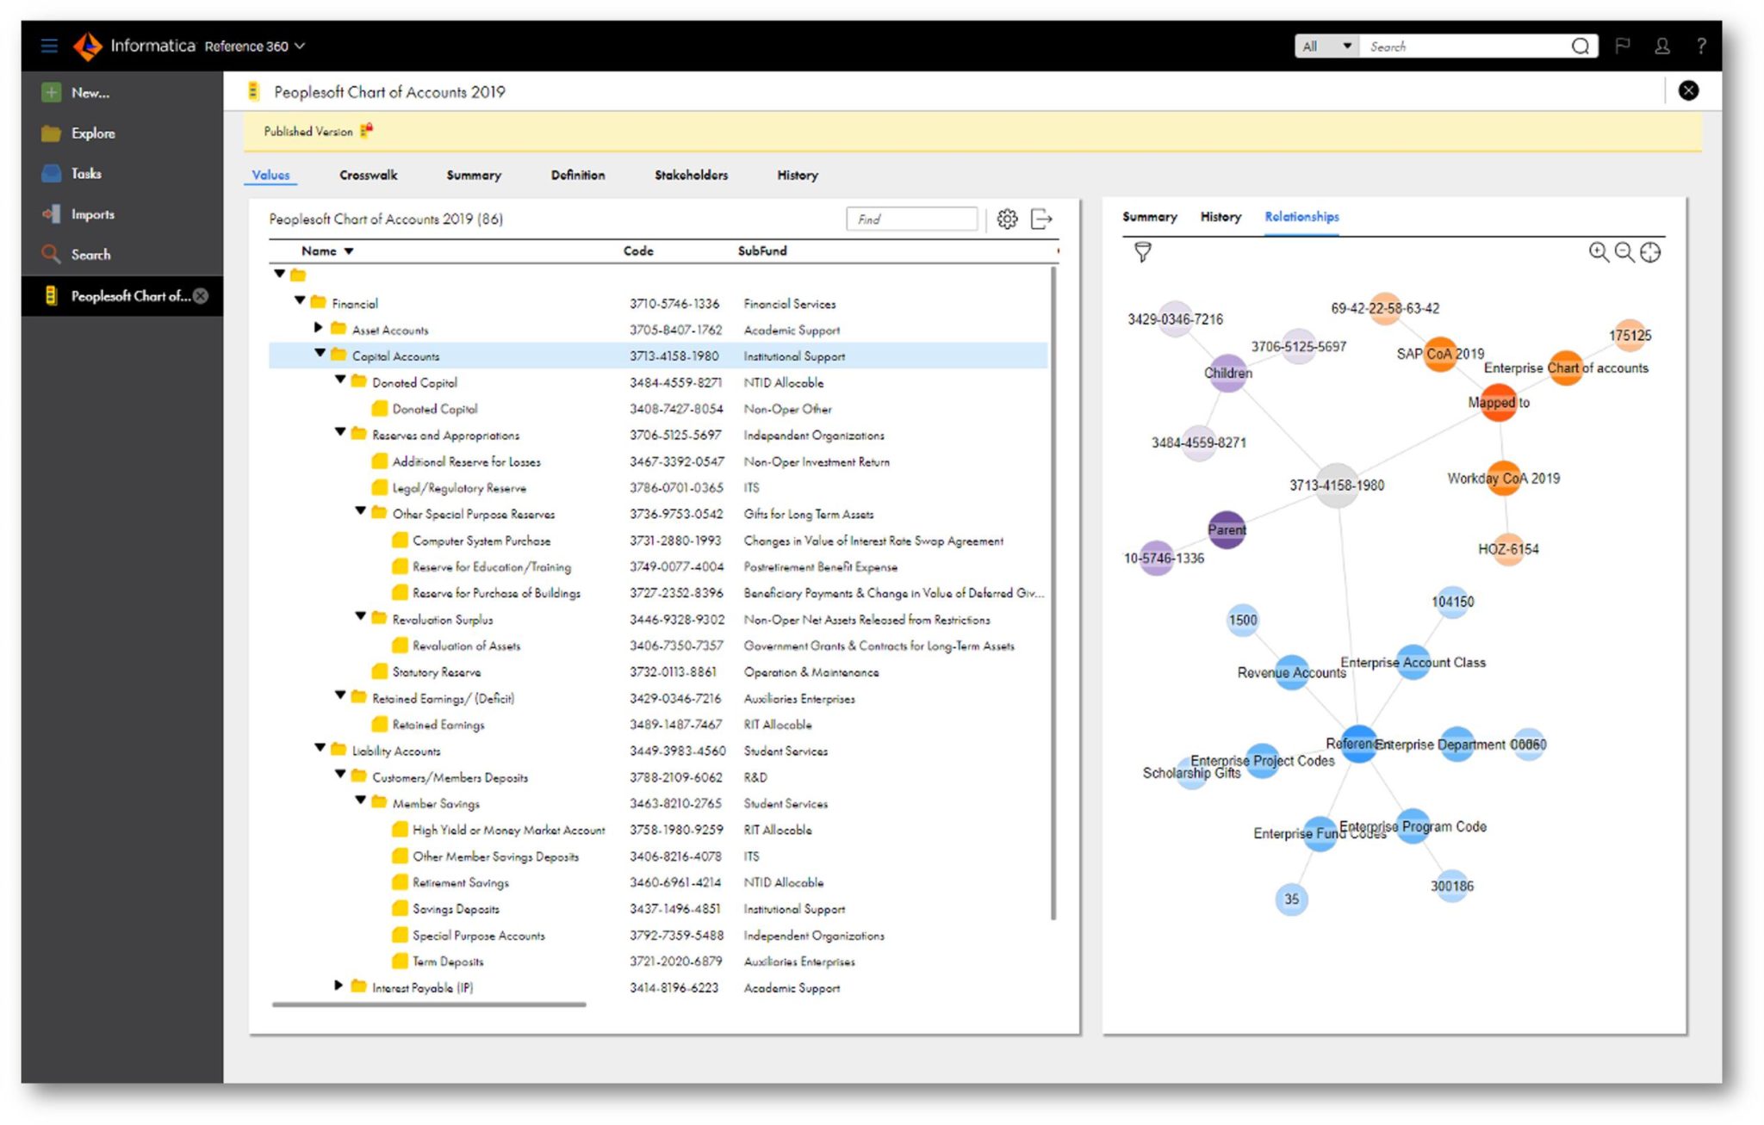Recenter the relationships graph view
This screenshot has height=1125, width=1764.
click(1650, 252)
